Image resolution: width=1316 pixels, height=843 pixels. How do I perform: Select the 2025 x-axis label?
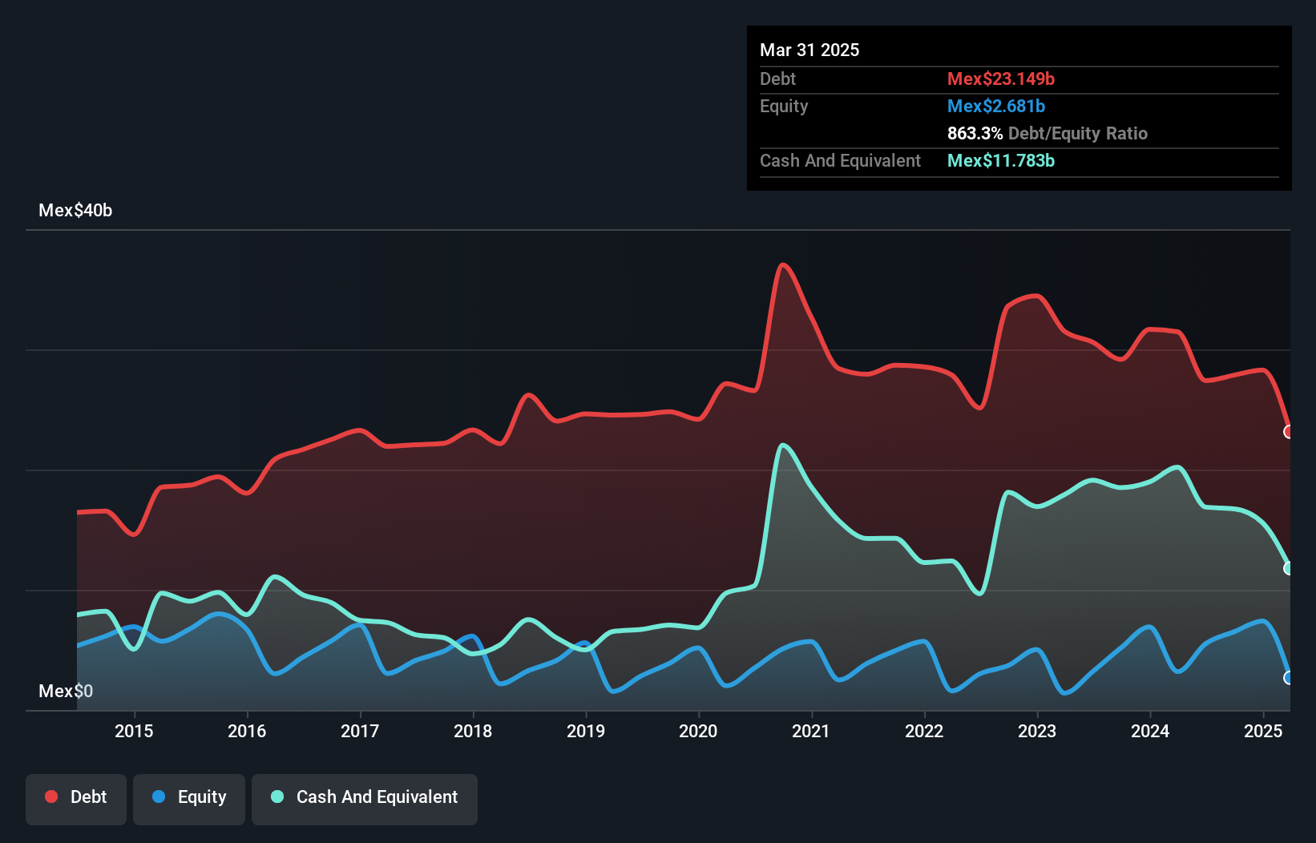[x=1263, y=731]
